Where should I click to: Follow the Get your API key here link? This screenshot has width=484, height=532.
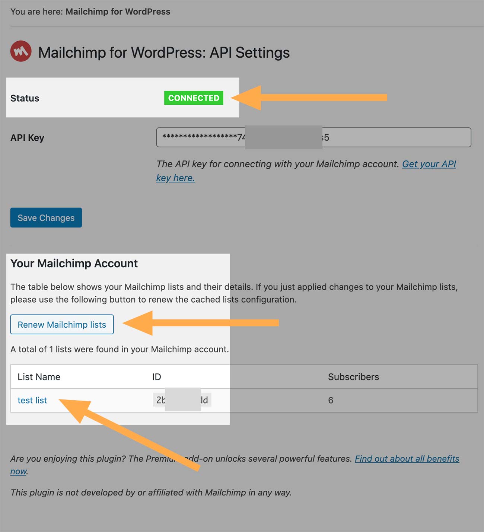point(429,164)
